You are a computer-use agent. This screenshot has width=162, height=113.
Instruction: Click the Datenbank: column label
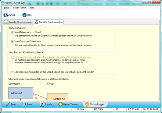[x=14, y=84]
